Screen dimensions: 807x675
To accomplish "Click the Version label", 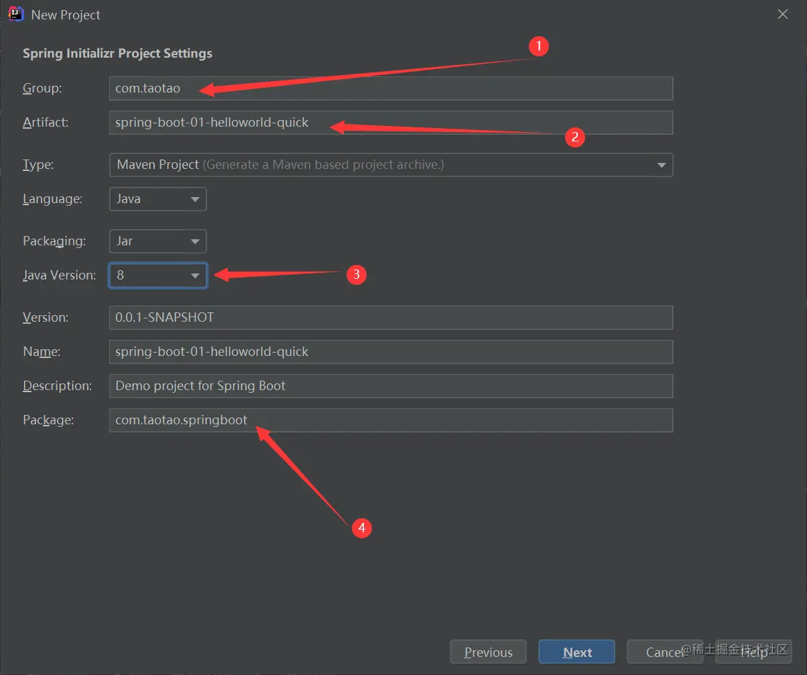I will click(46, 318).
